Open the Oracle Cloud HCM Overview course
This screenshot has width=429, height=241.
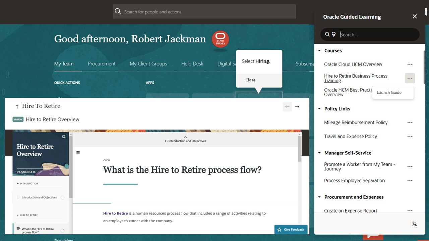pos(353,64)
